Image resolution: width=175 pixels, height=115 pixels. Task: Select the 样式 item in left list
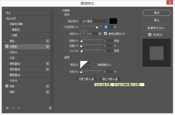tap(27, 13)
